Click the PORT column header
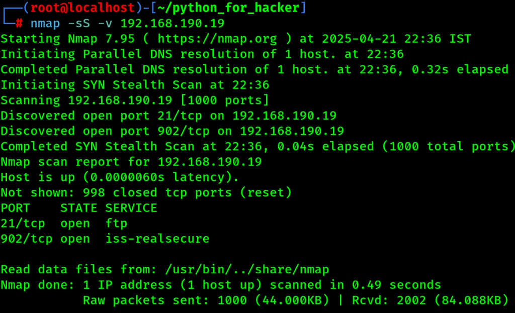The image size is (515, 313). pyautogui.click(x=16, y=208)
